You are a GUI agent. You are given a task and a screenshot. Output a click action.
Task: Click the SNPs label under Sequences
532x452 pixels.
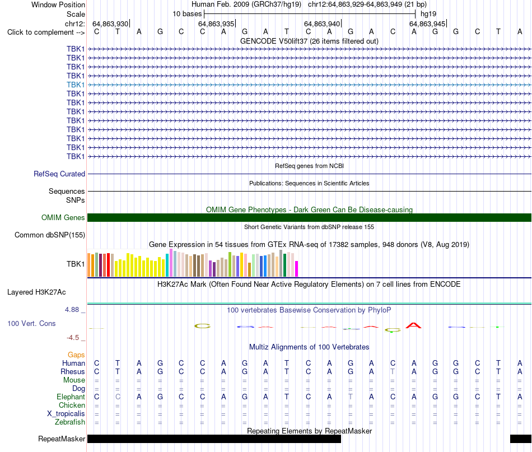pyautogui.click(x=76, y=200)
